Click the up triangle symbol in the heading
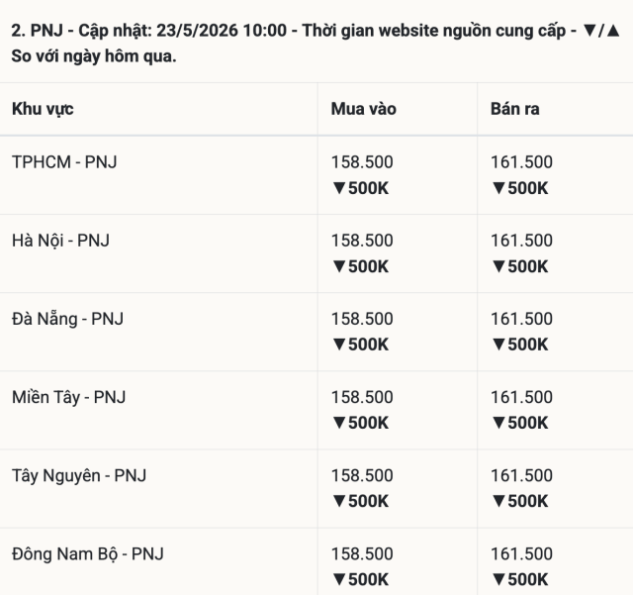The width and height of the screenshot is (633, 595). [613, 31]
